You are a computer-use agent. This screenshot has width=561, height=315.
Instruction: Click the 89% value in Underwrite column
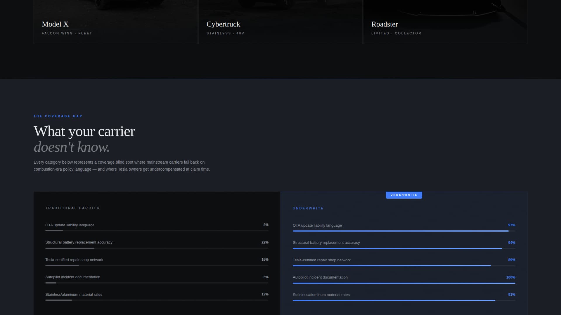tap(512, 260)
